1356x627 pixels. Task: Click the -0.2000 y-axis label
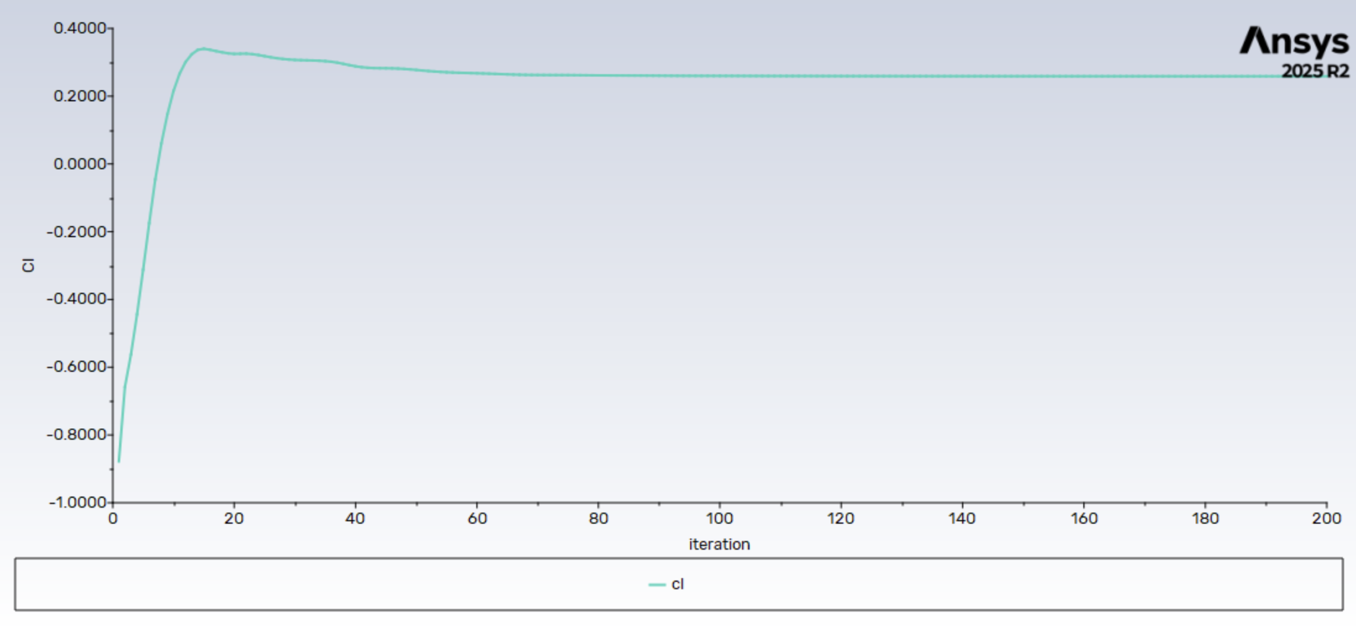[x=77, y=232]
